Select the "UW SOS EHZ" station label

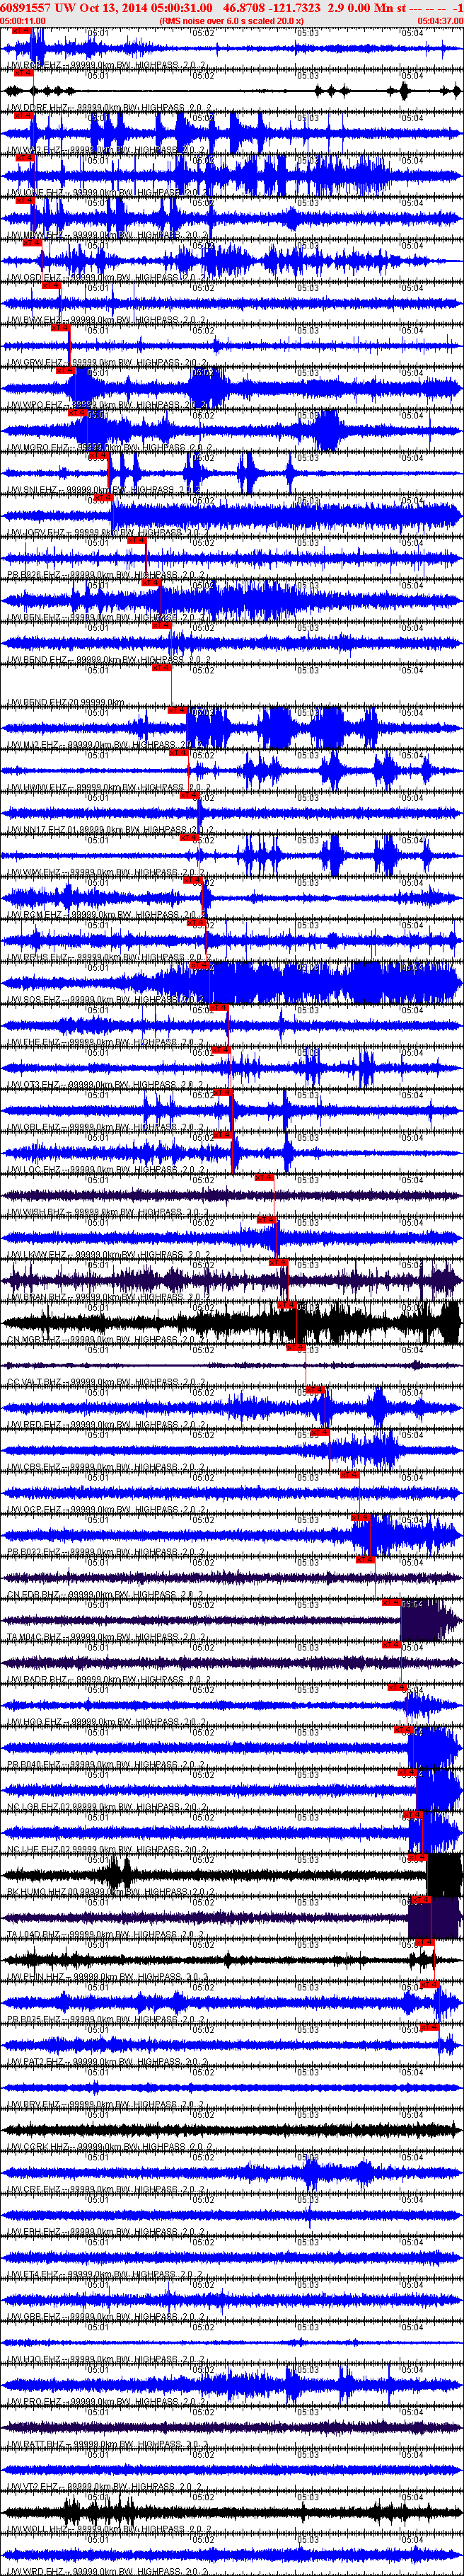pyautogui.click(x=34, y=1000)
